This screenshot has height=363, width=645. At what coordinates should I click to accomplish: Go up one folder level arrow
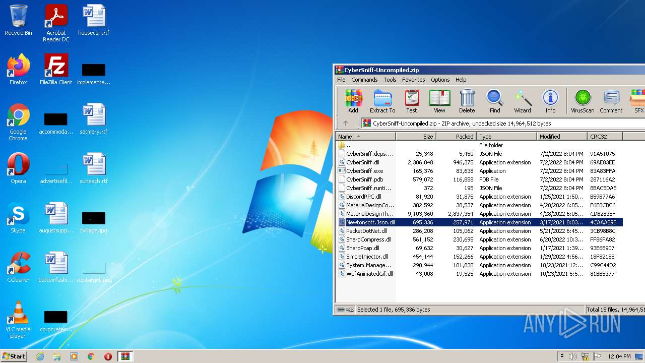pos(346,123)
